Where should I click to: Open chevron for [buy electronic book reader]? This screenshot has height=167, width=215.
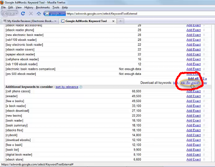tap(204, 45)
